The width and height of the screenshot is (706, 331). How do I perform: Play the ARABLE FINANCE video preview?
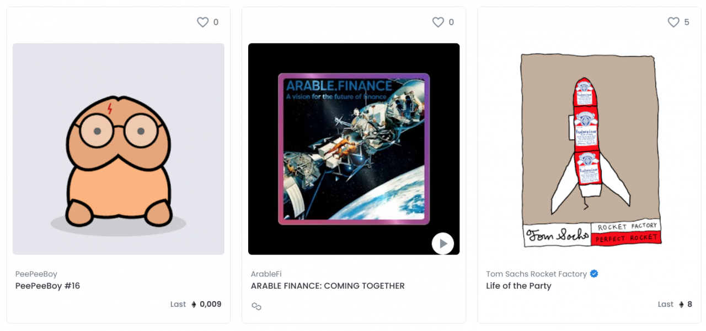[x=442, y=243]
